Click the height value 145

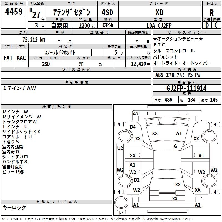(x=214, y=100)
